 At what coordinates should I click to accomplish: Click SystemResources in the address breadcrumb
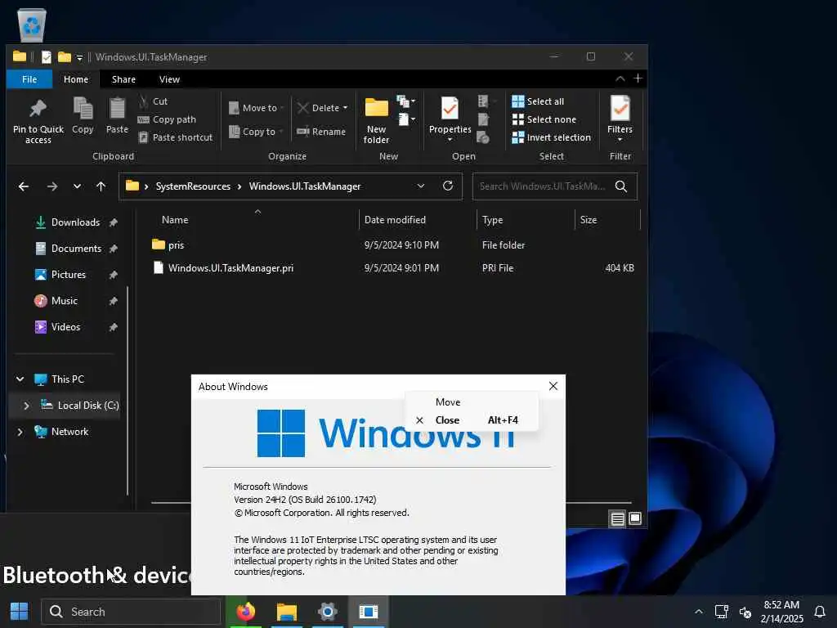(193, 186)
